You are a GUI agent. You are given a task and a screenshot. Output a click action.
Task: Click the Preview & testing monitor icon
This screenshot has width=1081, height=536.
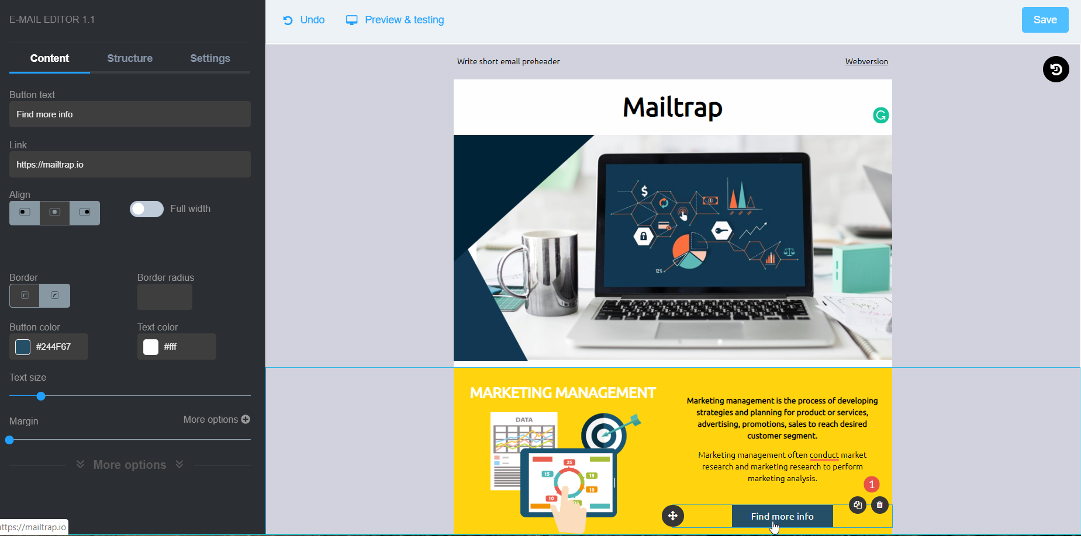coord(351,20)
